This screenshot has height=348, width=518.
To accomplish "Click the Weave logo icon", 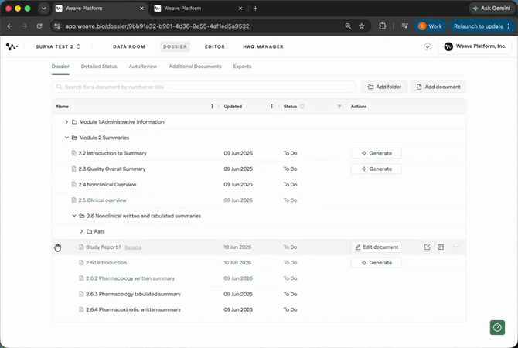I will point(12,46).
